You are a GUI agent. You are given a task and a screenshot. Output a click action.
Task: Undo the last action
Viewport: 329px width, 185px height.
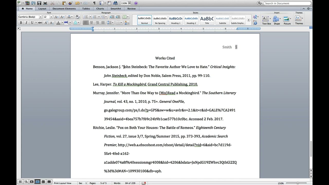[x=77, y=3]
